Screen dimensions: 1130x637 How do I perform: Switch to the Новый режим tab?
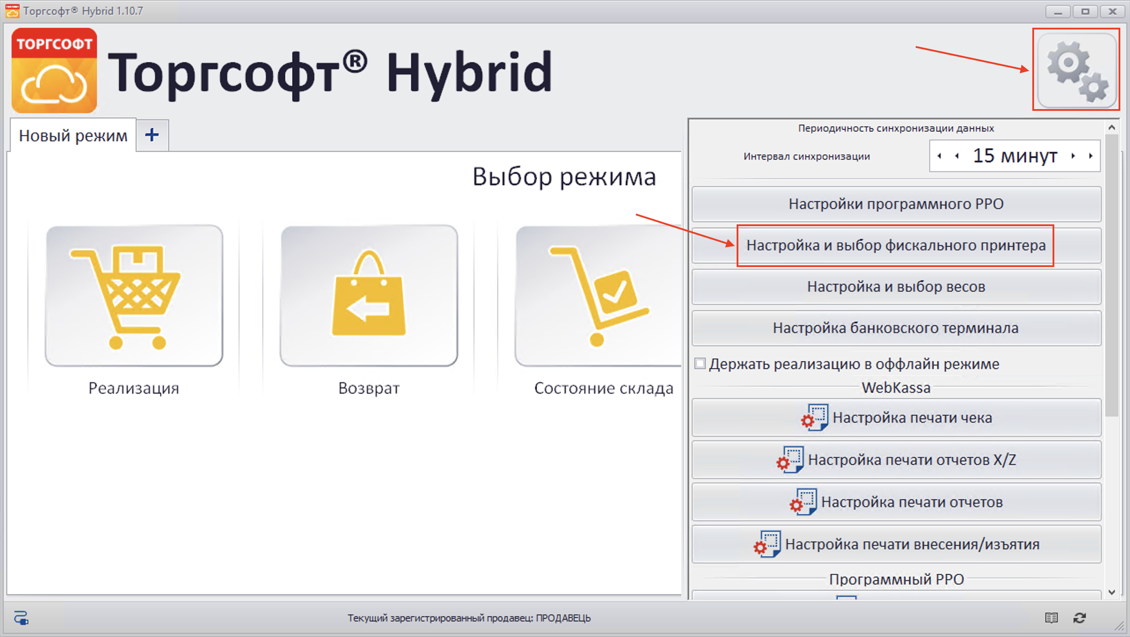[x=73, y=135]
